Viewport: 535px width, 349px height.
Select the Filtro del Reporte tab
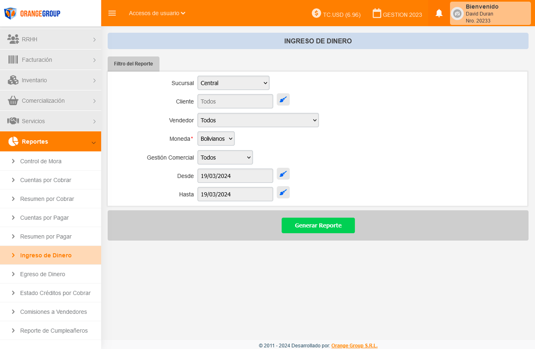pos(133,64)
